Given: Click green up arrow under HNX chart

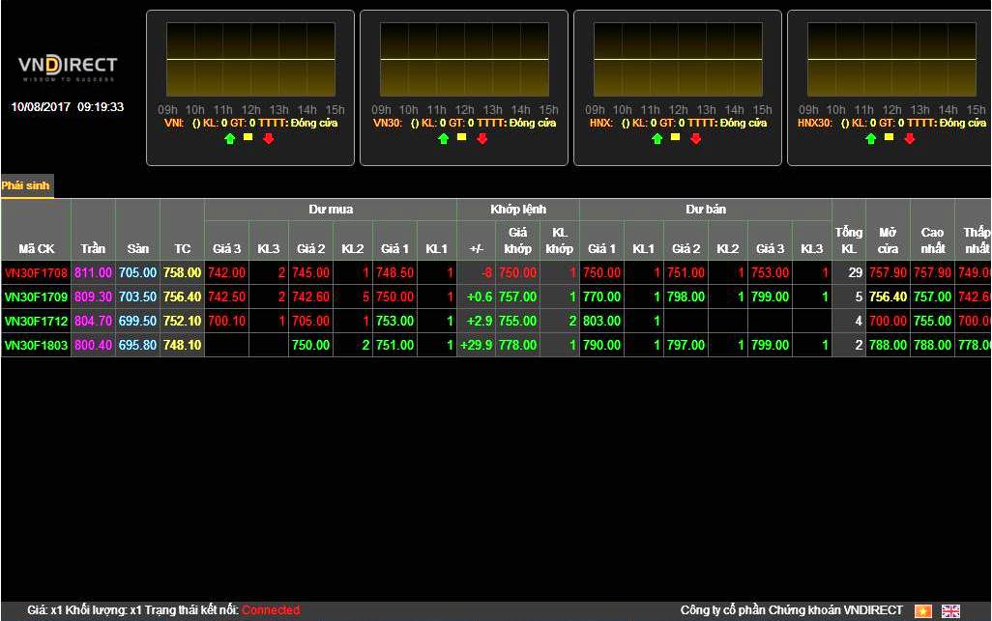Looking at the screenshot, I should (656, 138).
